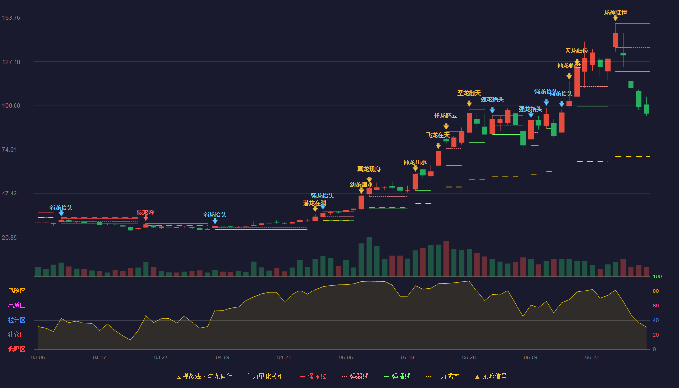The image size is (679, 388).
Task: Click the 真龙现身 signal arrow
Action: [369, 180]
